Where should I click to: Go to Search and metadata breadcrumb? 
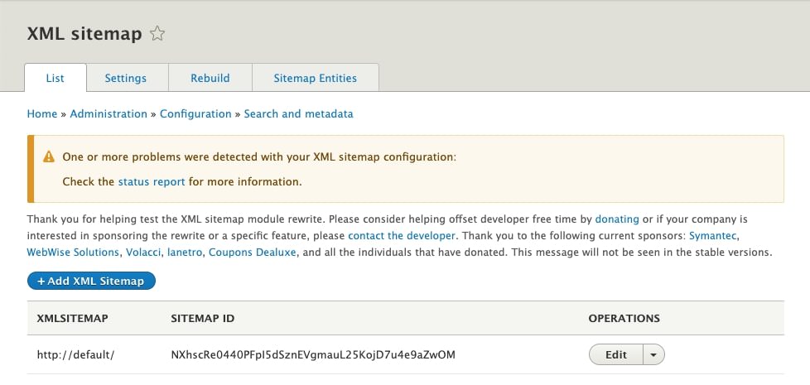pyautogui.click(x=298, y=114)
